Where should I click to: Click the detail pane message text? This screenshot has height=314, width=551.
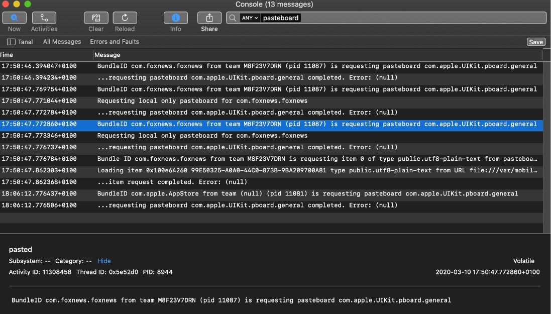pyautogui.click(x=231, y=300)
